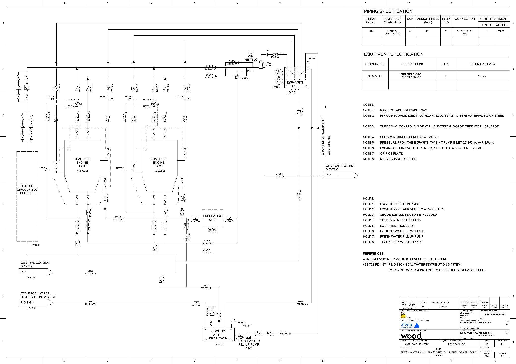Select the Cooling Water Drain Tank

218,335
